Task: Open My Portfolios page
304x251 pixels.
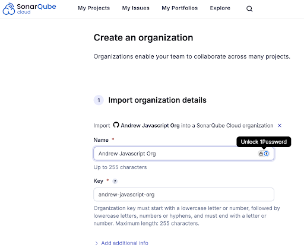Action: point(180,8)
